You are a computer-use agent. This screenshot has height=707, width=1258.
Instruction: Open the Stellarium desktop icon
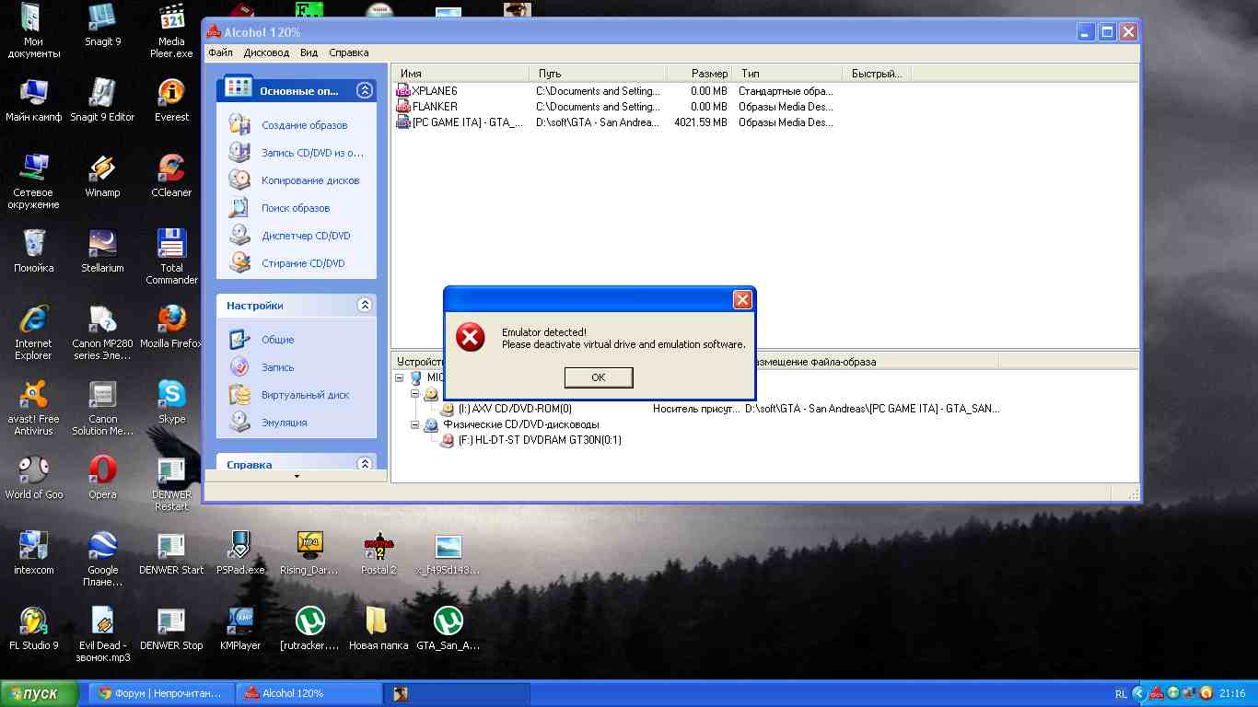coord(102,252)
